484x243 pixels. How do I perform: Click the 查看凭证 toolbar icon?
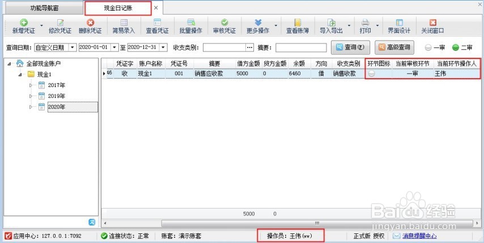click(x=158, y=23)
